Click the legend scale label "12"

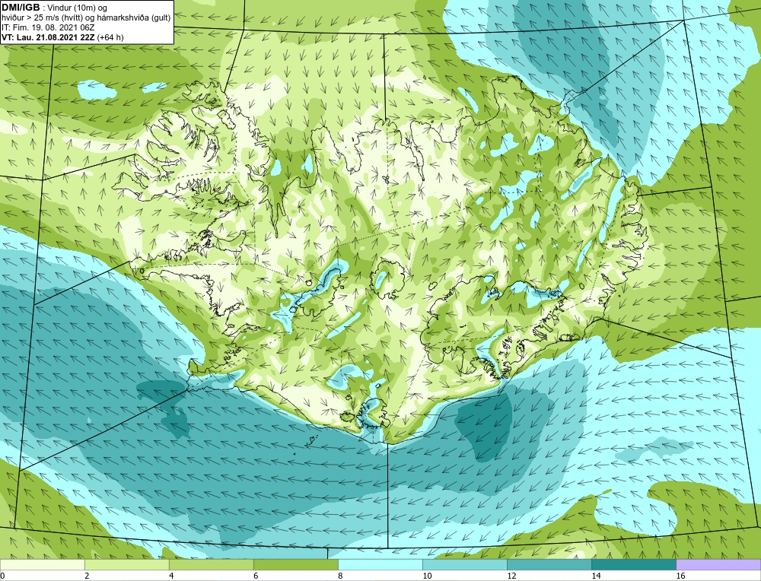[511, 576]
